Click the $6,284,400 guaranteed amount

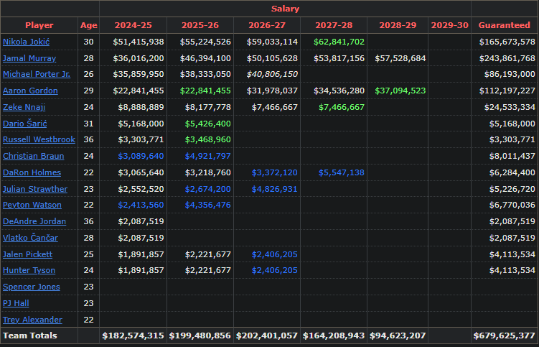[x=512, y=172]
